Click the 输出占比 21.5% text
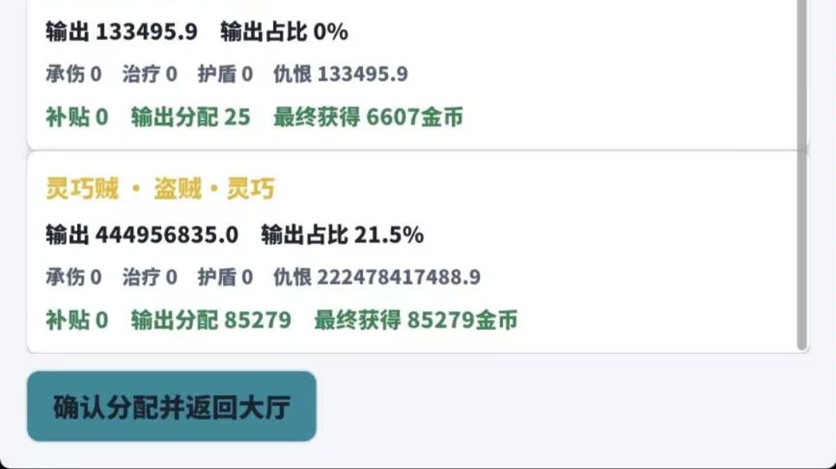Image resolution: width=836 pixels, height=469 pixels. pyautogui.click(x=342, y=235)
